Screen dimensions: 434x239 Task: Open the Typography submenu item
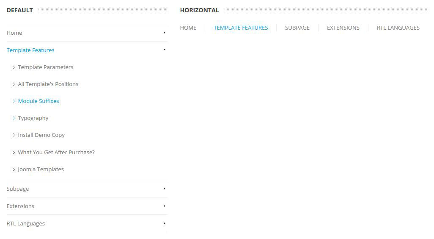pos(33,118)
